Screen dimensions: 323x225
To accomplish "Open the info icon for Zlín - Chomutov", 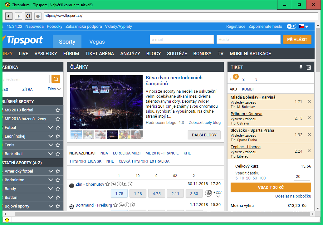I will tap(119, 184).
